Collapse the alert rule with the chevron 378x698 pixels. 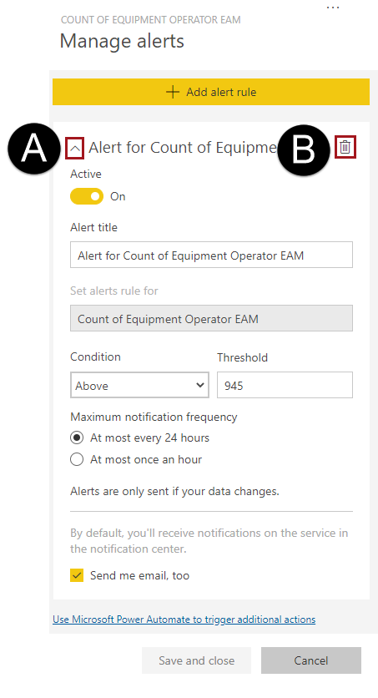point(75,149)
